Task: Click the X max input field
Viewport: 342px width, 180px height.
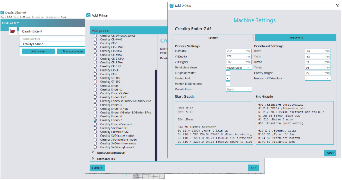Action: 318,62
